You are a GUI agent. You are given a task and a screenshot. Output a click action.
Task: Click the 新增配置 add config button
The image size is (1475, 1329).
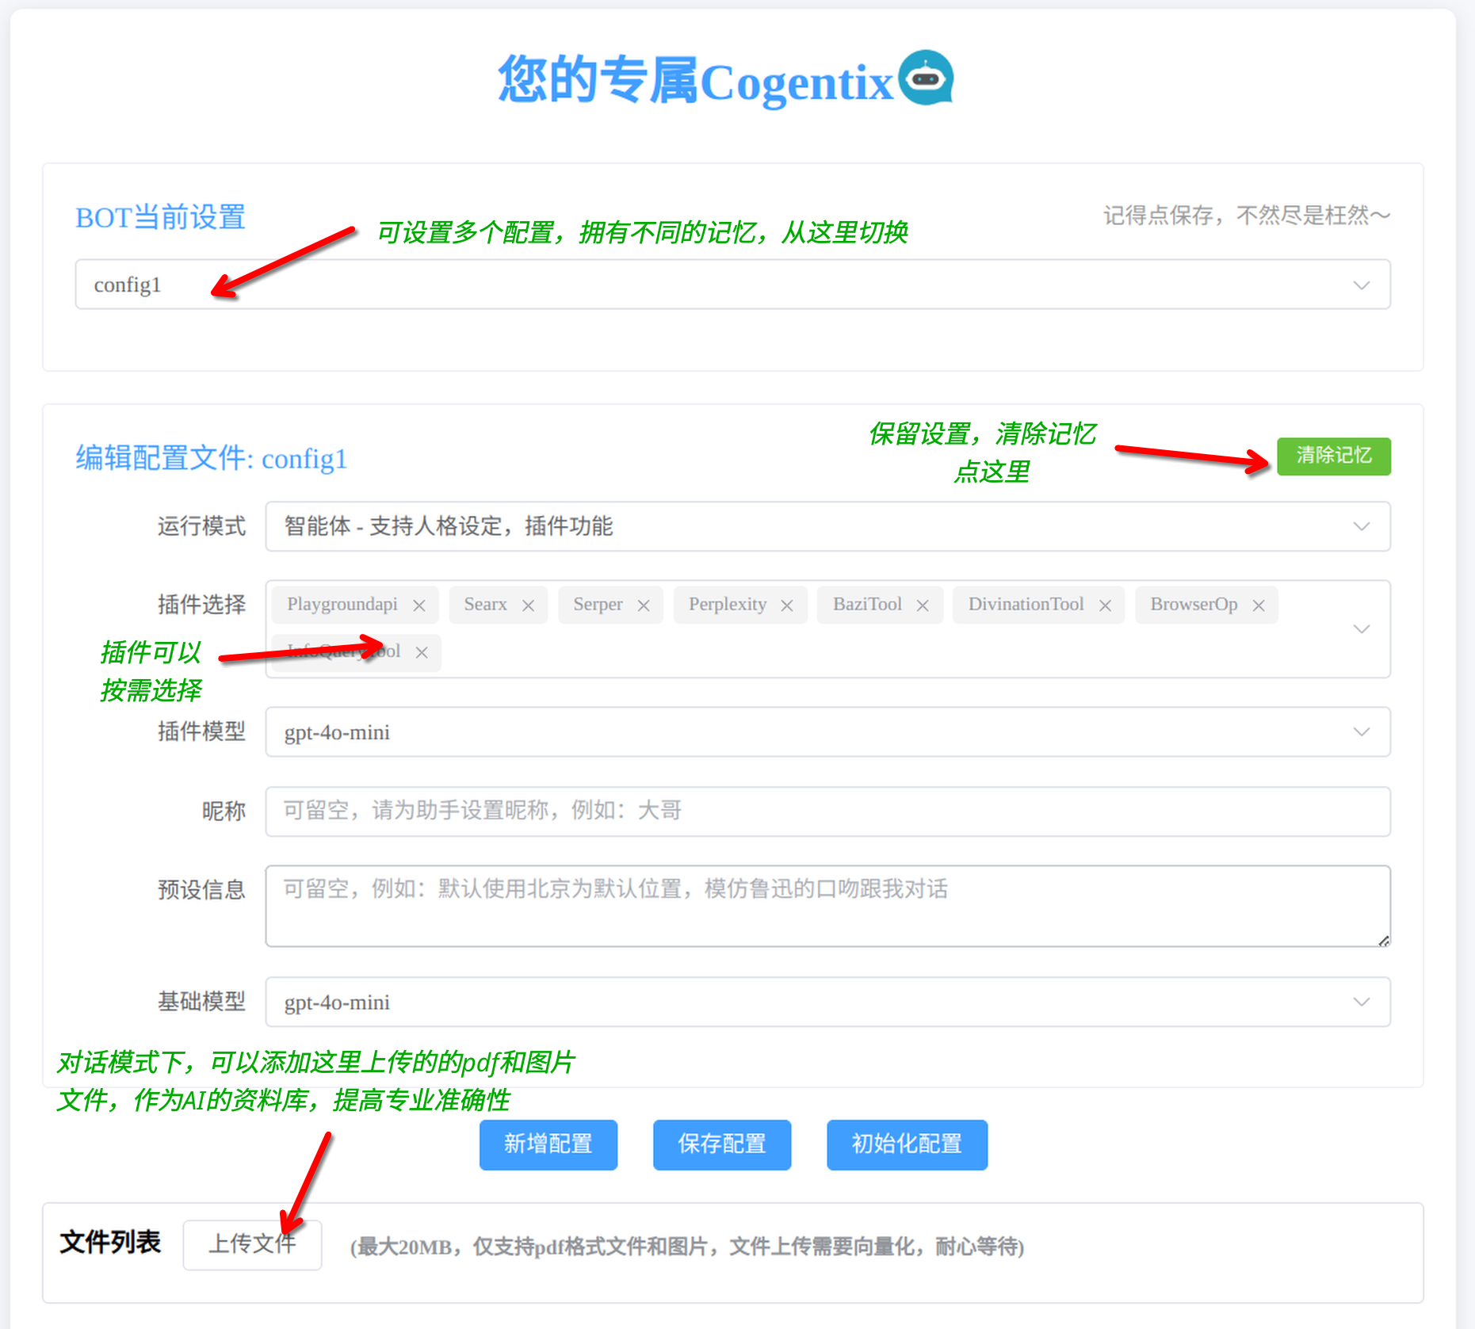coord(548,1144)
